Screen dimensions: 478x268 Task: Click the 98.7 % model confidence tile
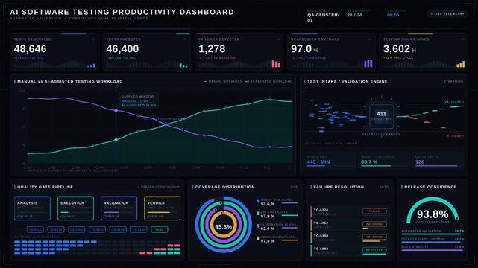click(384, 160)
